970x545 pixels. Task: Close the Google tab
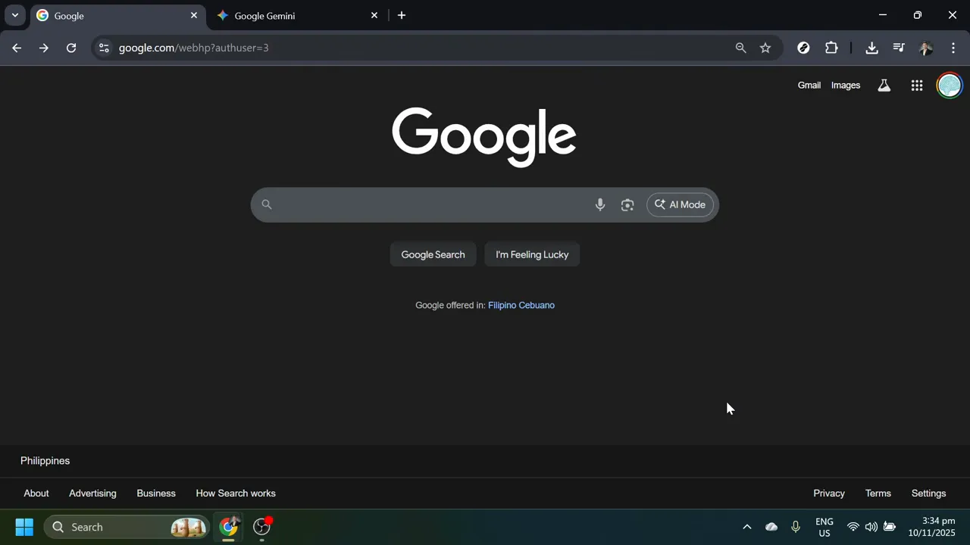point(193,15)
